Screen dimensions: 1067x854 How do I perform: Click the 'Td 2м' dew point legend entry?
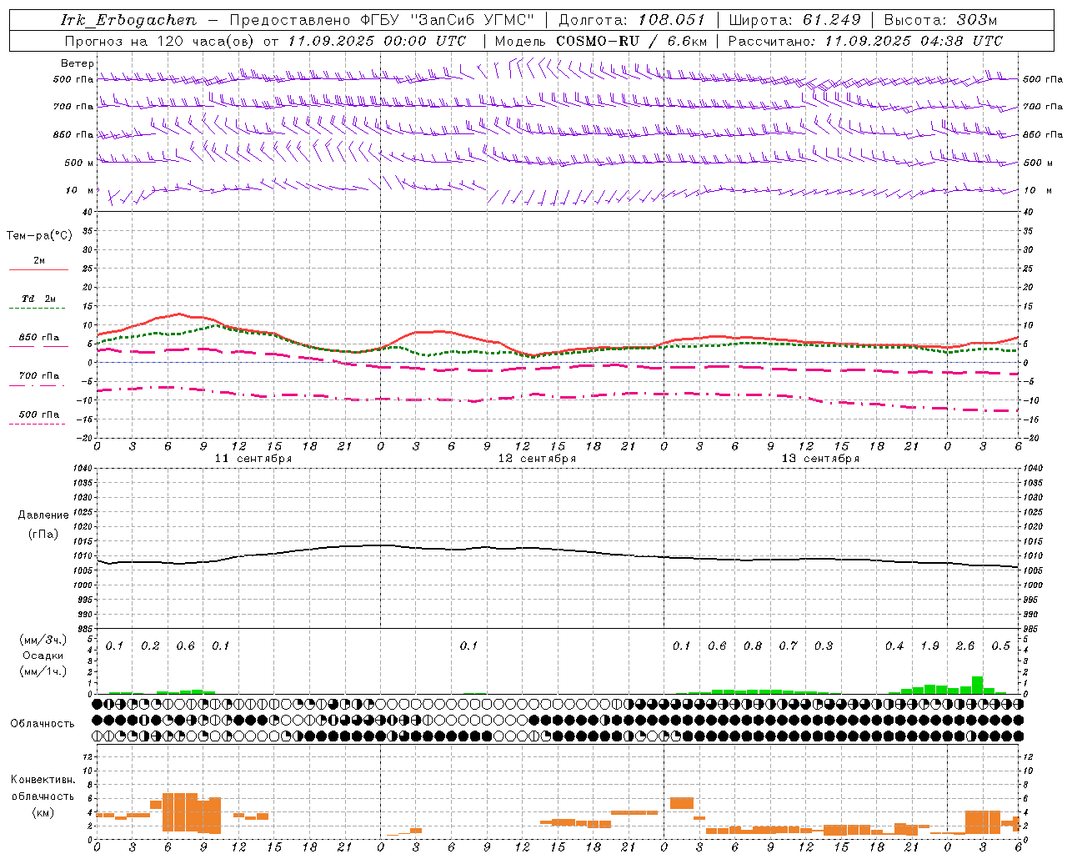tap(39, 298)
